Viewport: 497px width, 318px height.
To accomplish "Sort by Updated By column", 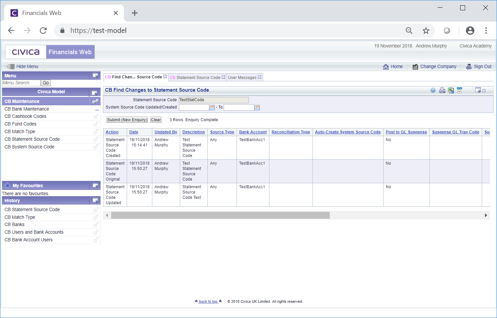I will coord(166,132).
